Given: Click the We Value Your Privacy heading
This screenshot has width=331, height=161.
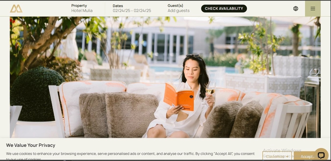Looking at the screenshot, I should pyautogui.click(x=31, y=145).
